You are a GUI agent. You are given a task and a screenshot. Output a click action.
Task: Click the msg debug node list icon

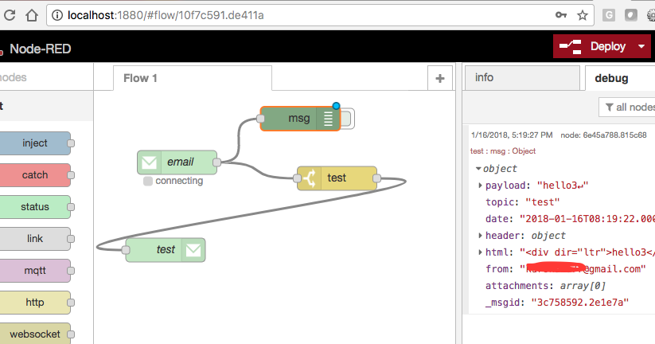point(327,119)
